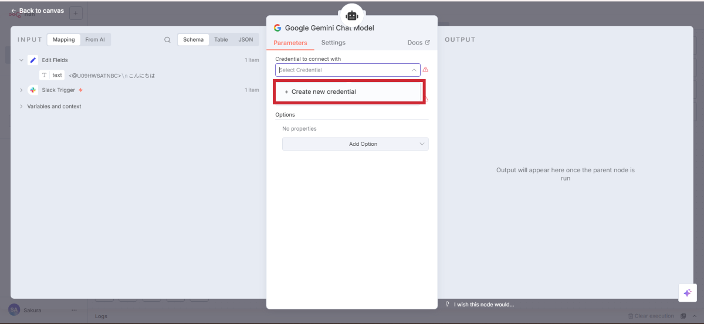This screenshot has height=324, width=704.
Task: Collapse the Edit Fields tree item
Action: click(x=21, y=60)
